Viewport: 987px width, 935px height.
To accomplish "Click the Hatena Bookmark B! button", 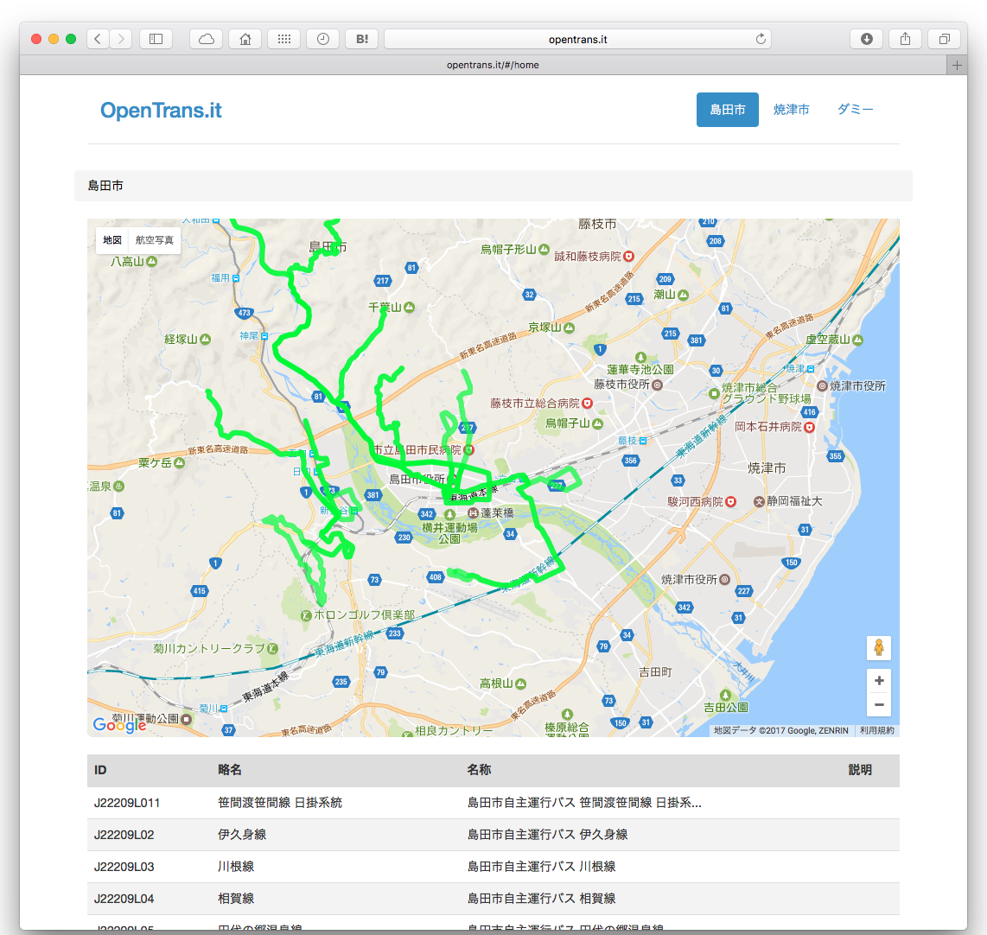I will click(x=362, y=39).
